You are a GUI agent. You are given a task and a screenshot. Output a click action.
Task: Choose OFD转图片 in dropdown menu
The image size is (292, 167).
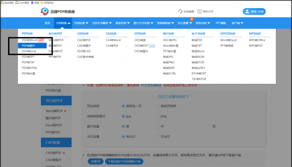(141, 51)
